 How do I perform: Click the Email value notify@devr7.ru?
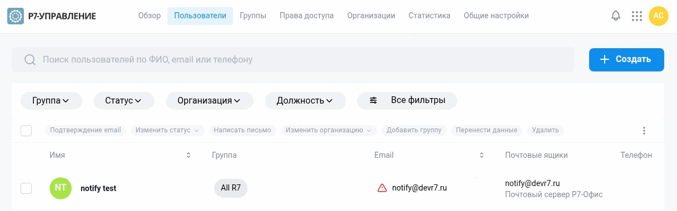[419, 188]
